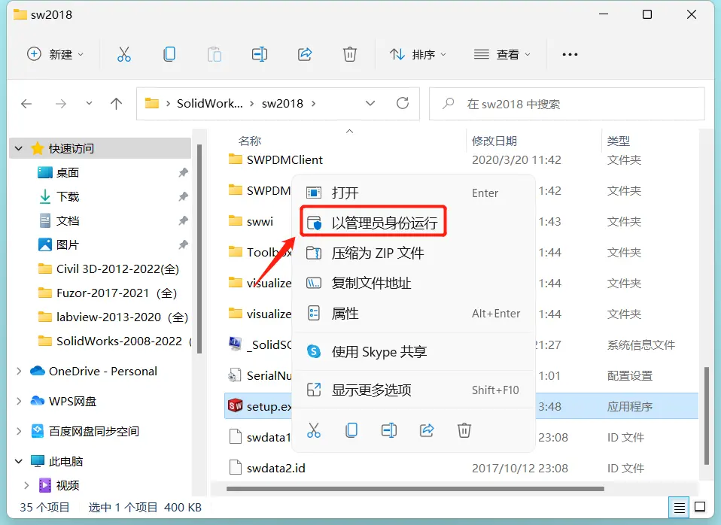Select the setup.exe SolidWorks installer icon

(x=235, y=405)
